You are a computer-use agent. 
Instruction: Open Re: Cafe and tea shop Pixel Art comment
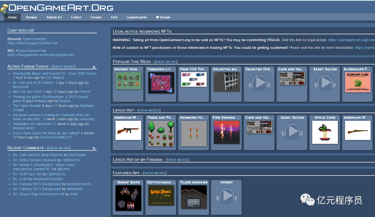point(38,155)
